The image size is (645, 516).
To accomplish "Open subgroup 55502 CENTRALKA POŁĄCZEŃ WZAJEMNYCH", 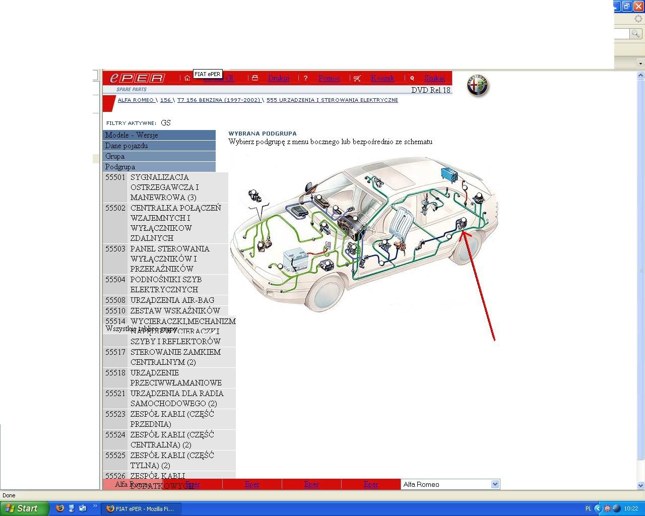I will (x=165, y=223).
